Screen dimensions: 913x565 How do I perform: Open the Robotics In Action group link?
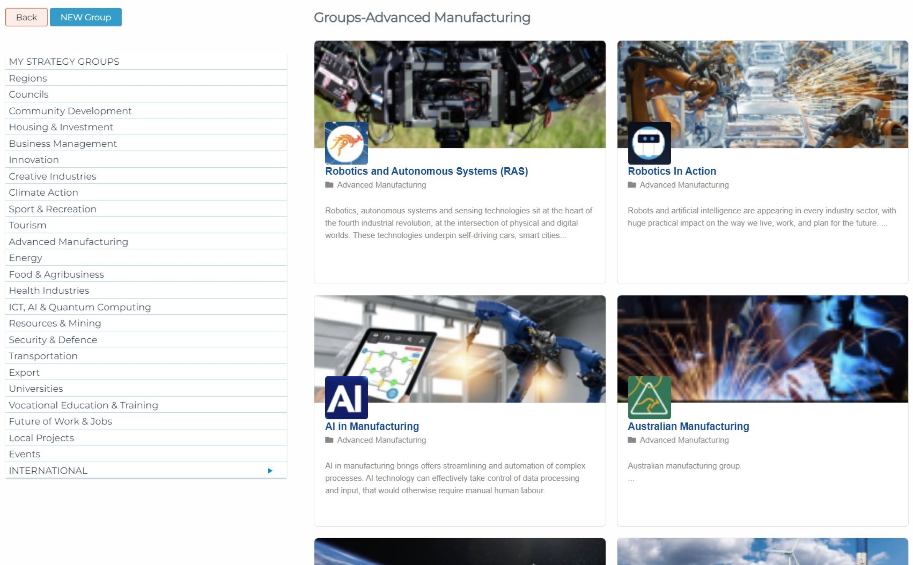click(672, 171)
